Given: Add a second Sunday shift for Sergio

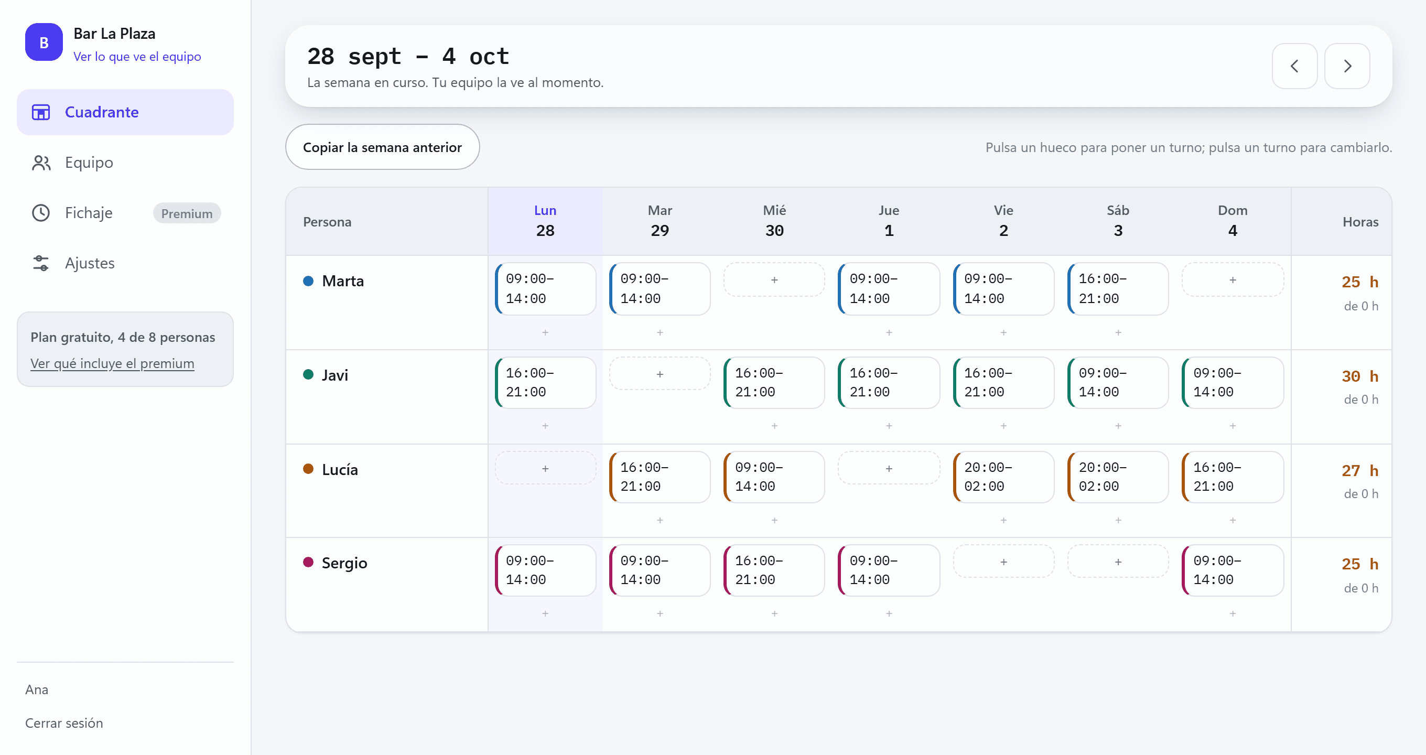Looking at the screenshot, I should (x=1232, y=613).
